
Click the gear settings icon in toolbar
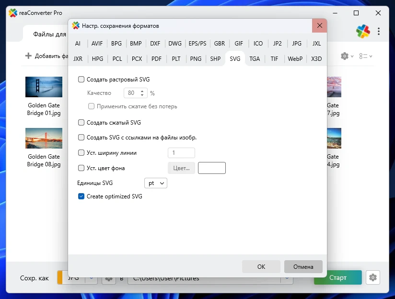[x=345, y=56]
